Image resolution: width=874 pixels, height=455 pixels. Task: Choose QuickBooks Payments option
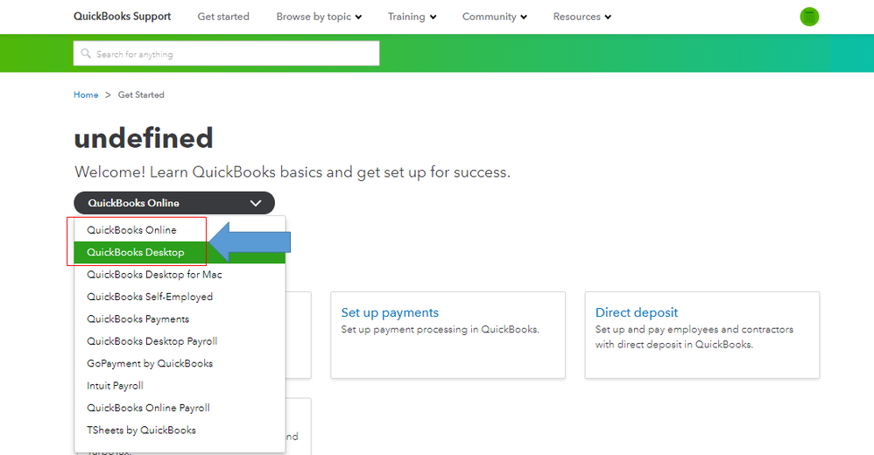click(x=180, y=319)
